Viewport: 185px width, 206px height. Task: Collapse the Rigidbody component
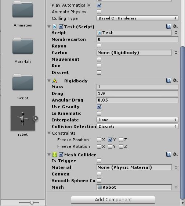(x=49, y=81)
